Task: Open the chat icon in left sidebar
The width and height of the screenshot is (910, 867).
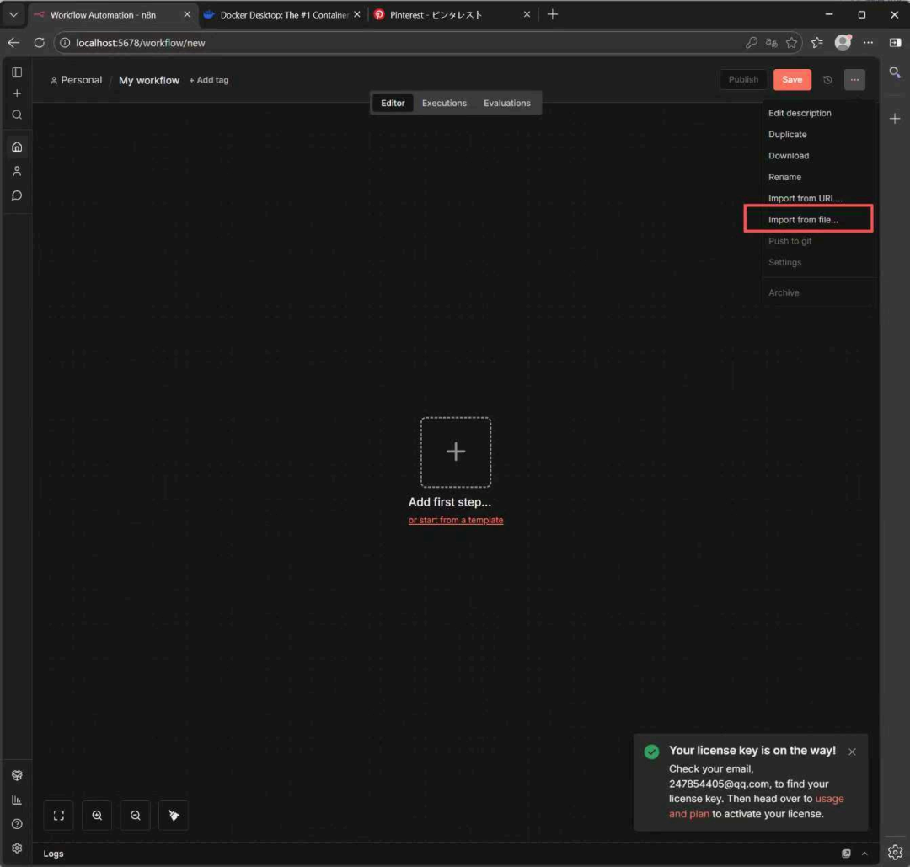Action: 17,195
